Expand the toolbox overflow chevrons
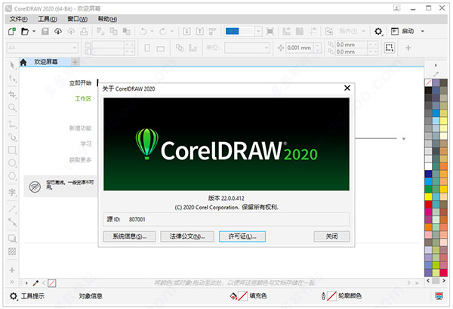 point(12,282)
